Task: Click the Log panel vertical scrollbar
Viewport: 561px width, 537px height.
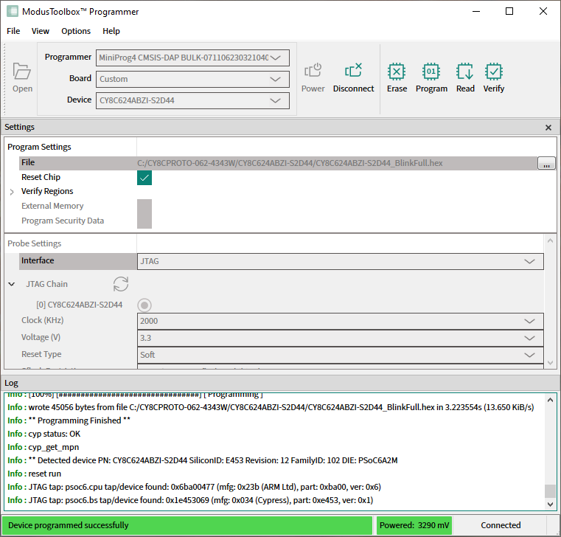Action: [x=549, y=450]
